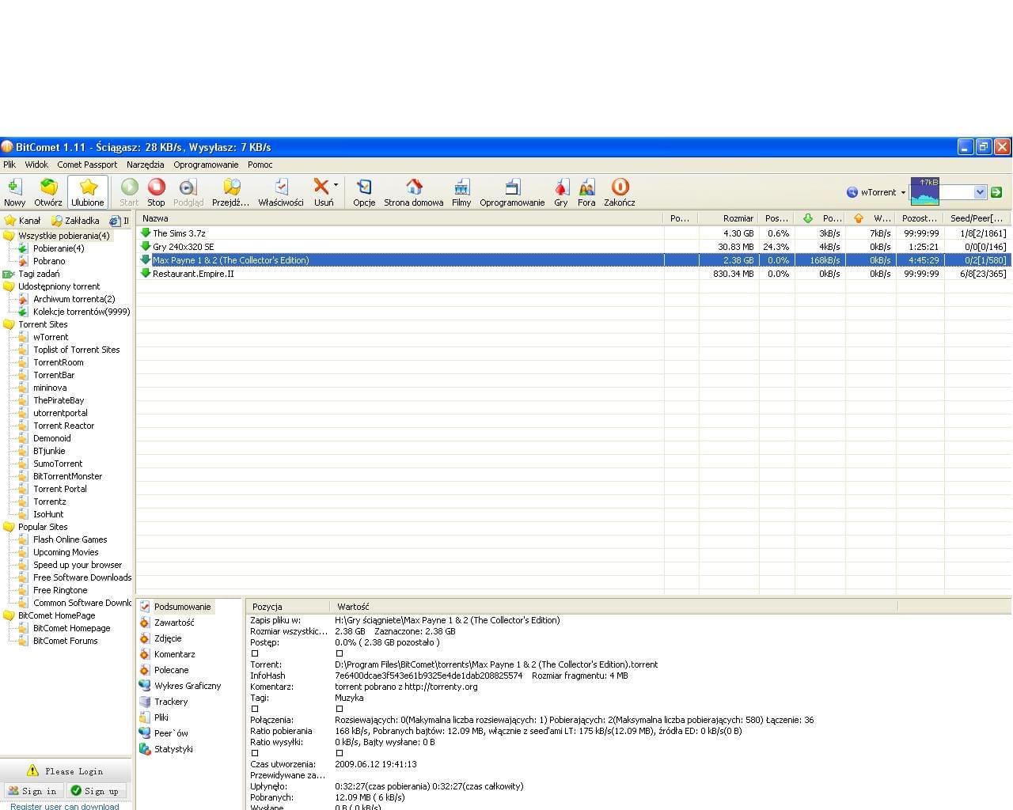The height and width of the screenshot is (810, 1013).
Task: Open the Comet Passport menu
Action: coord(87,165)
